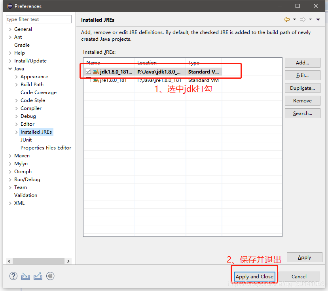Image resolution: width=328 pixels, height=291 pixels.
Task: Click the Import preferences icon
Action: (26, 276)
